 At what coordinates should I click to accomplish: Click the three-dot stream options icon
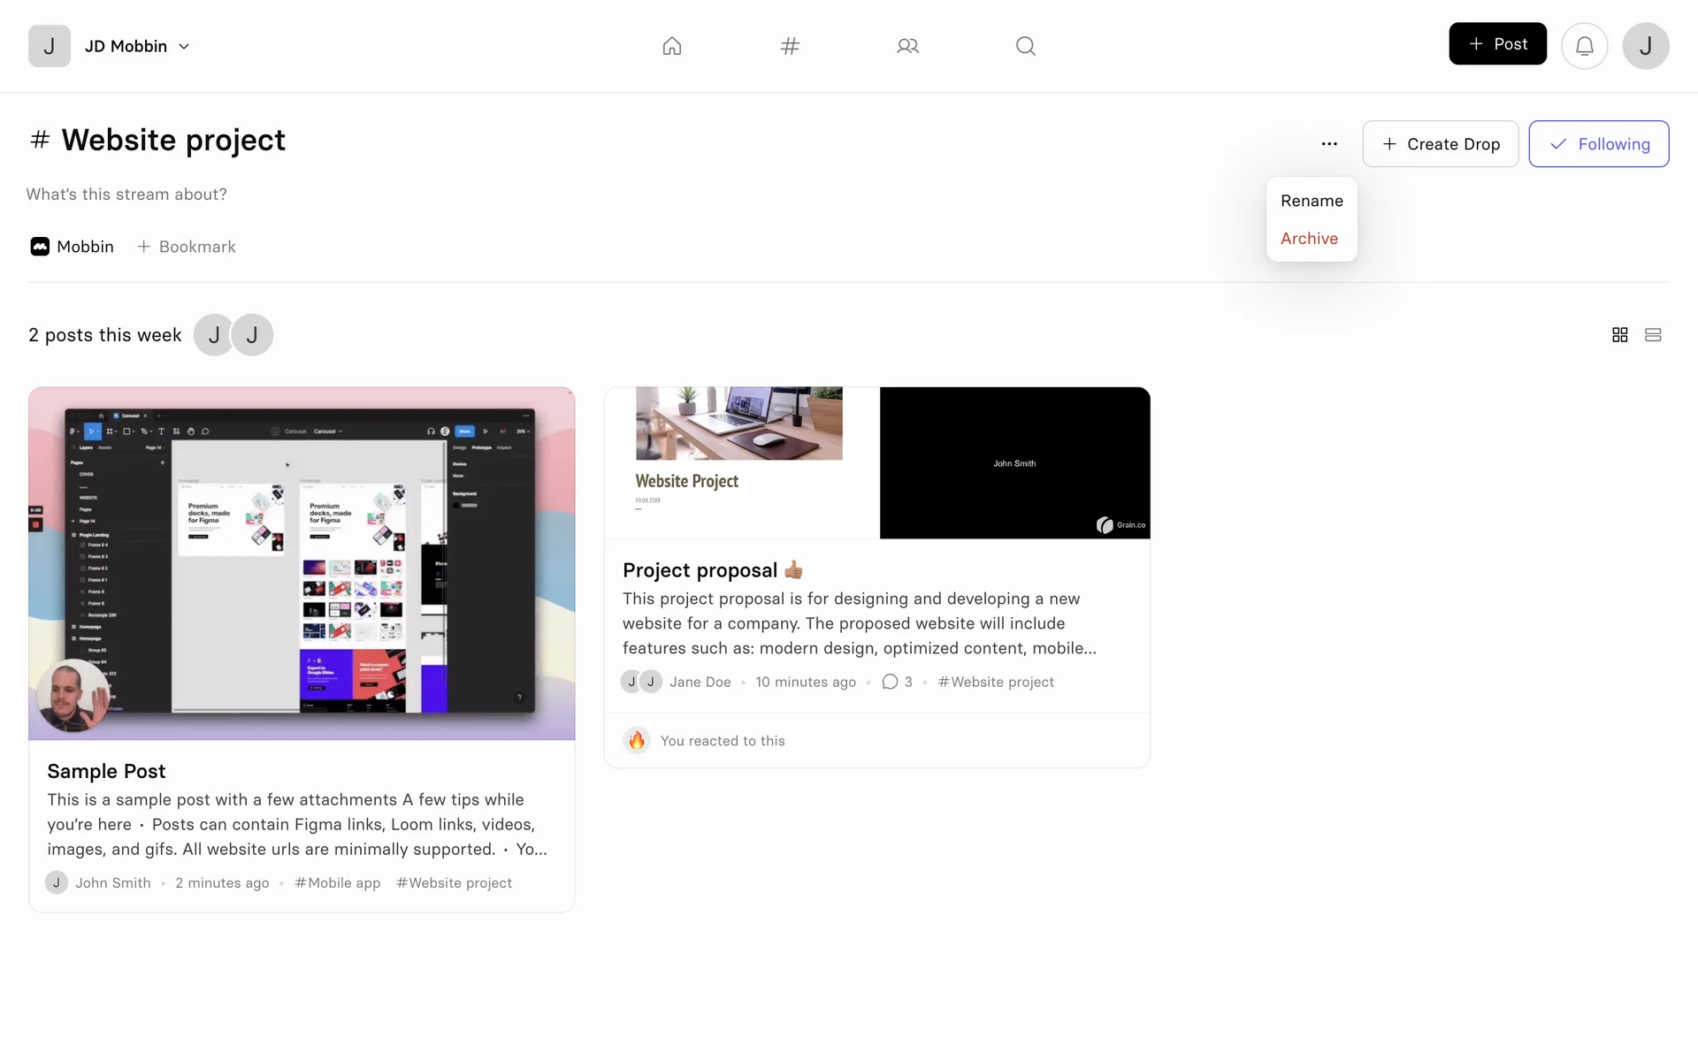click(x=1329, y=144)
